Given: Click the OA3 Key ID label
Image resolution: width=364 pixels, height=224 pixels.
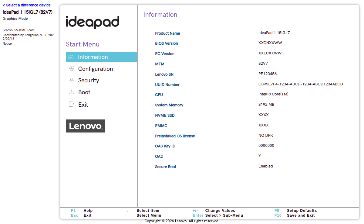Looking at the screenshot, I should [165, 146].
